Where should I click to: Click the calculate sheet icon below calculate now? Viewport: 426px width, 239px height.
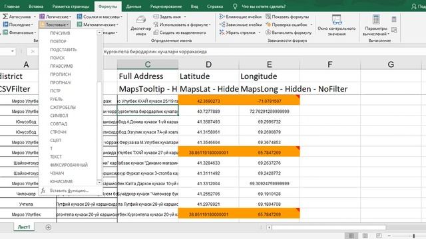(x=394, y=30)
